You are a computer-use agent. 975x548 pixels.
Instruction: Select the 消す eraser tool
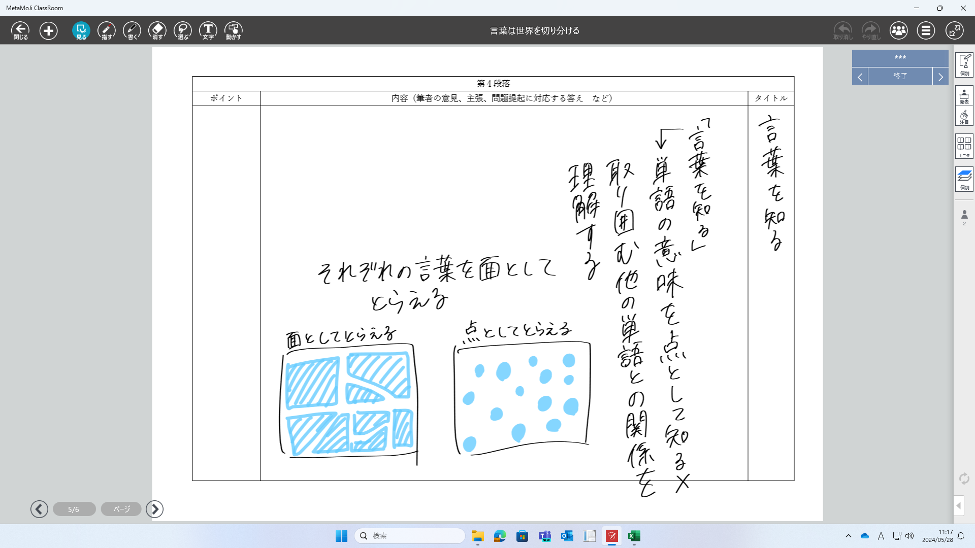tap(157, 30)
